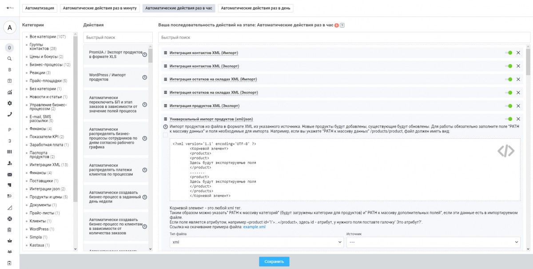Viewport: 533px width, 269px height.
Task: Select Показатели KPI (2) category
Action: pos(47,137)
